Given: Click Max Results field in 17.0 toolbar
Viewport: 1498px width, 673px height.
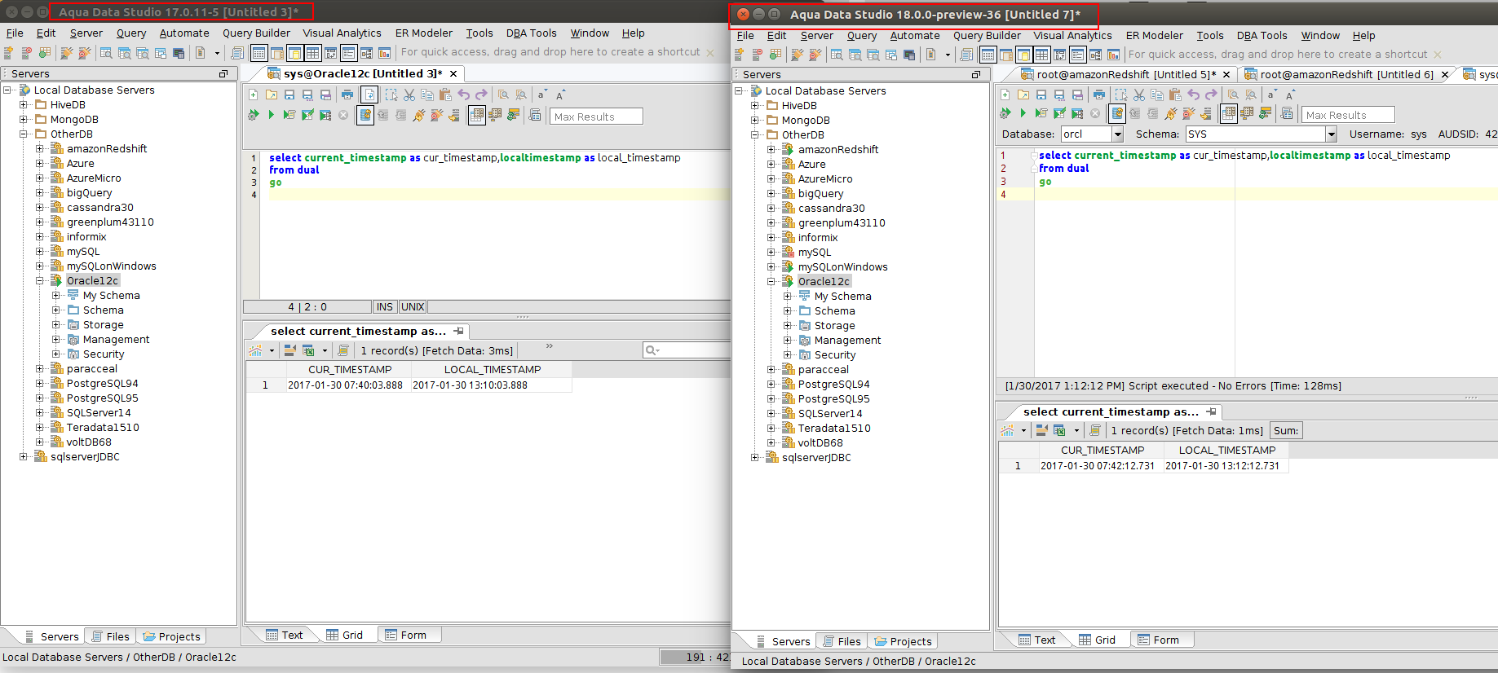Looking at the screenshot, I should point(596,117).
